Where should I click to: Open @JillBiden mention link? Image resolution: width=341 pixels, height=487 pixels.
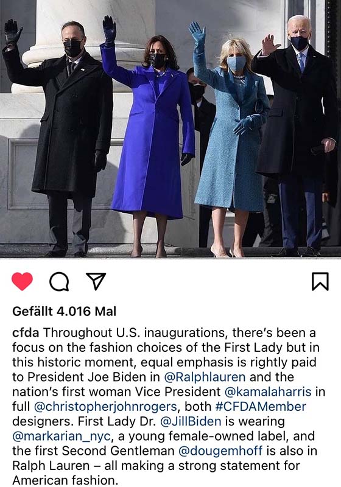point(191,421)
